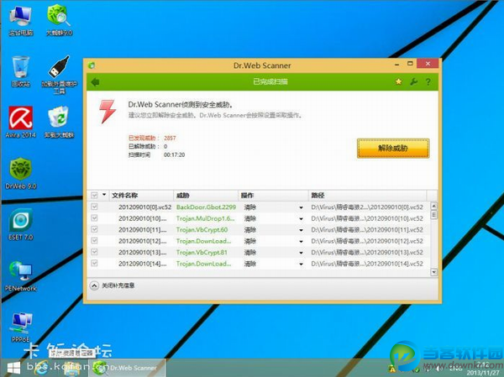The width and height of the screenshot is (504, 377).
Task: Open PENetwork desktop icon
Action: pos(20,275)
